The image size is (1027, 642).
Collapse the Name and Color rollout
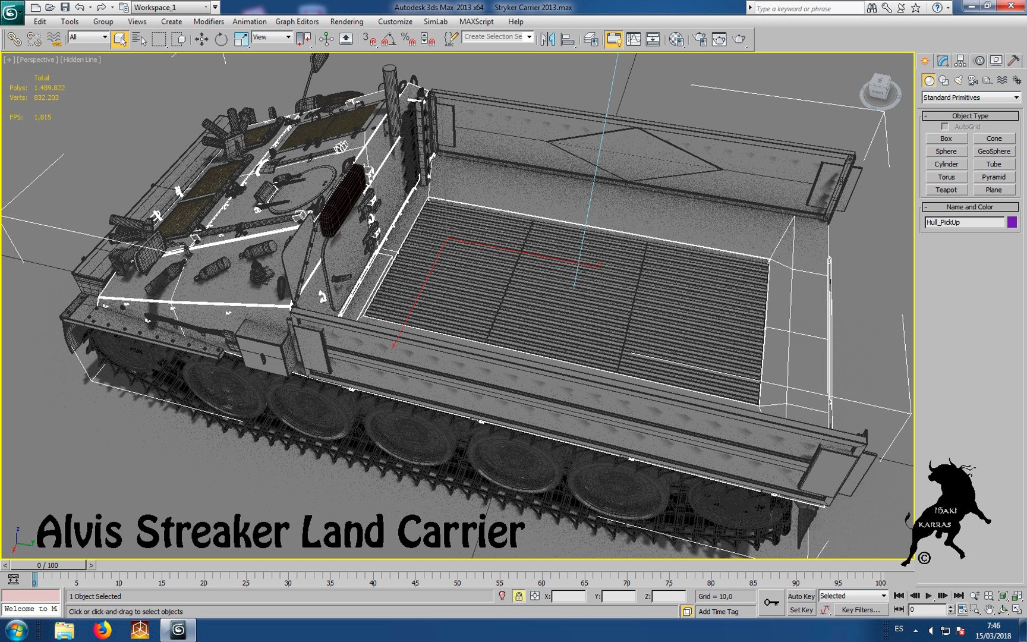click(970, 207)
